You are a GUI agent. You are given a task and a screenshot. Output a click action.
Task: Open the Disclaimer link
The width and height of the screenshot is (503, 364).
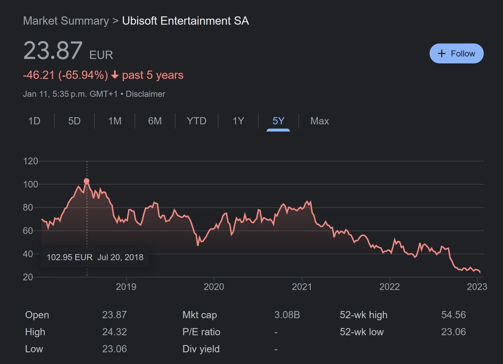145,94
